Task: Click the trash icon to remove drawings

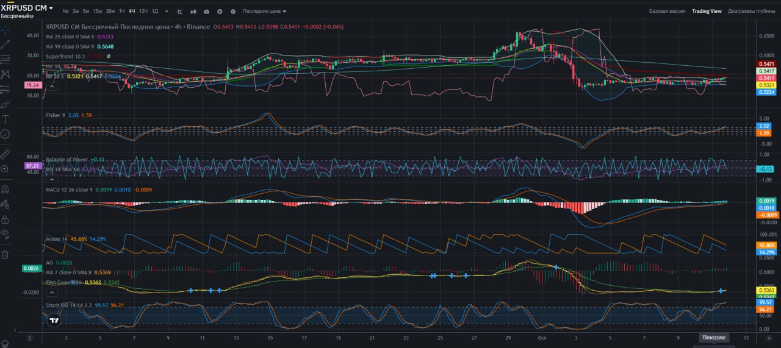Action: tap(5, 254)
